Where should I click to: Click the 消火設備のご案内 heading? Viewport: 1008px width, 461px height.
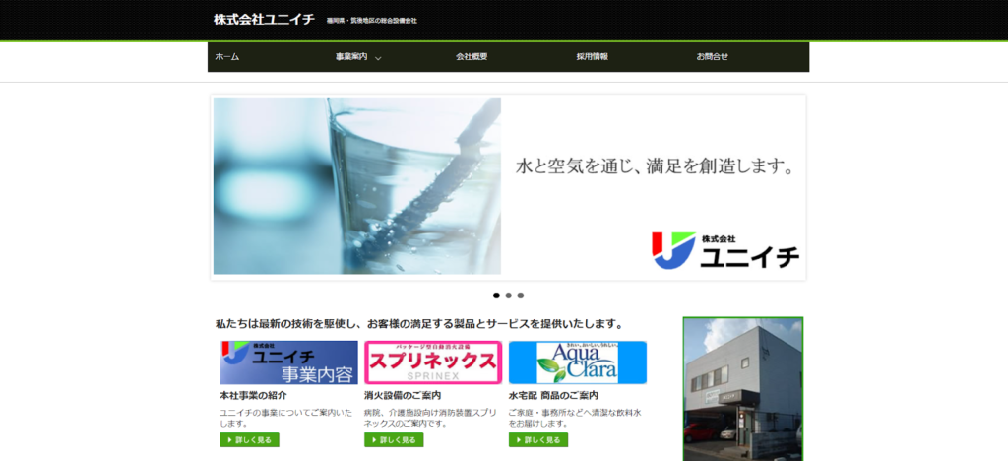(403, 395)
